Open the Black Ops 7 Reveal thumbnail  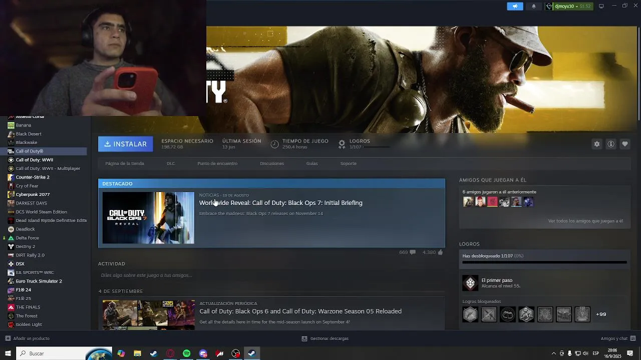[148, 217]
